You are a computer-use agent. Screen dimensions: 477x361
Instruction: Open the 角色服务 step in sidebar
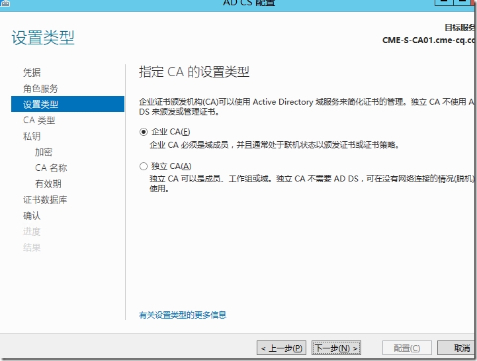[40, 88]
